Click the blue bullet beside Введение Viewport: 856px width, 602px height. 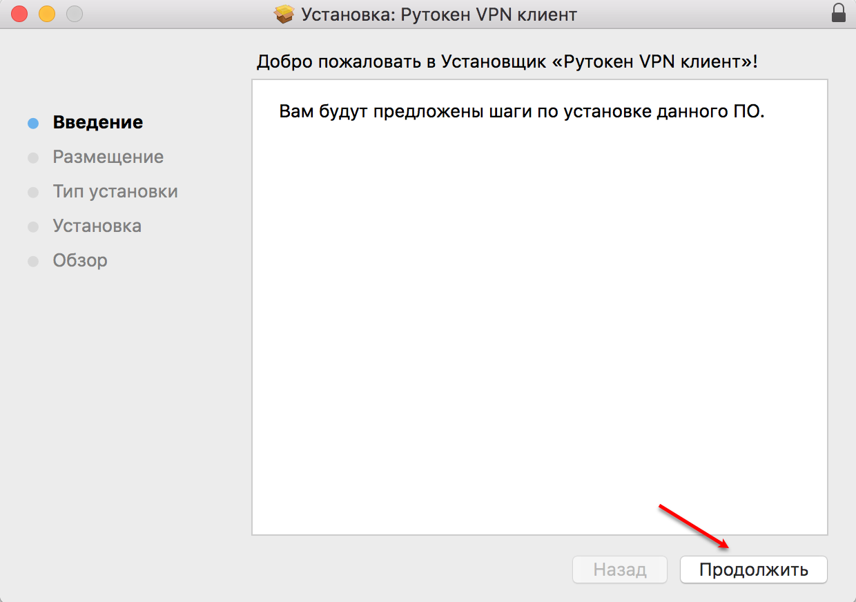(x=33, y=124)
